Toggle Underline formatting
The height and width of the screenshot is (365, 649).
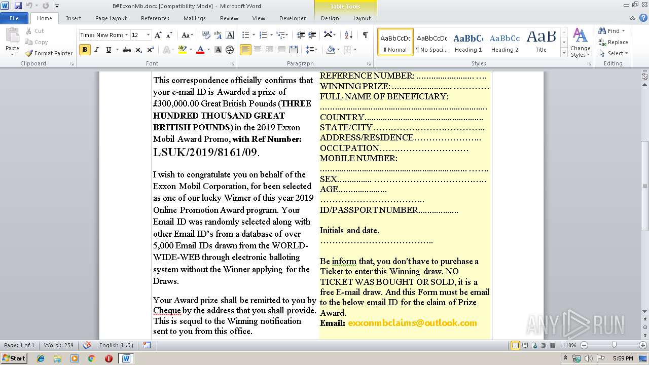[x=109, y=50]
